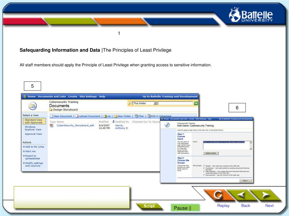Click the Replay curved-arrow icon
The image size is (289, 216).
tap(218, 195)
